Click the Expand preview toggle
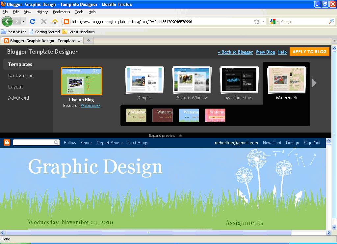 166,135
